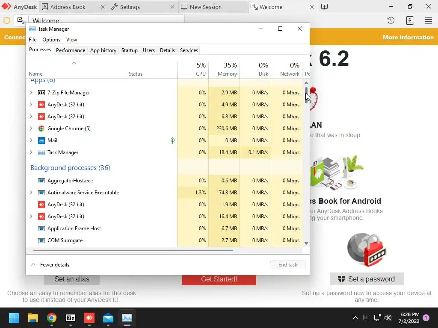Expand the Task Manager process entry

point(31,152)
